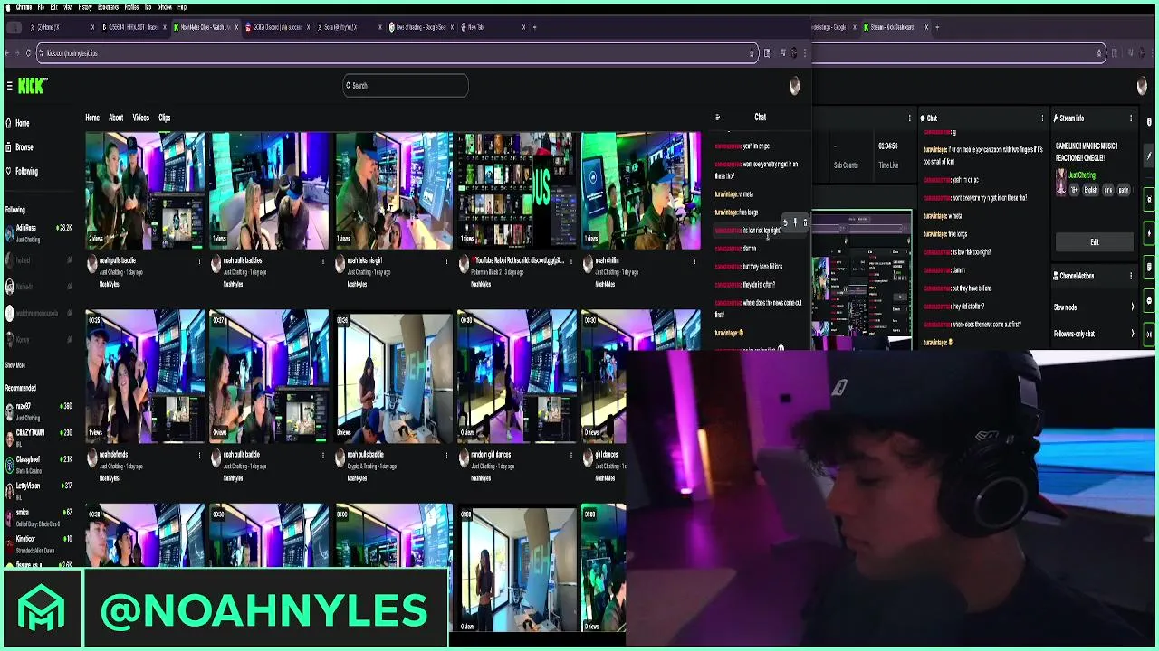Open options for the 'noah chillin' clip
Viewport: 1159px width, 651px height.
(694, 261)
